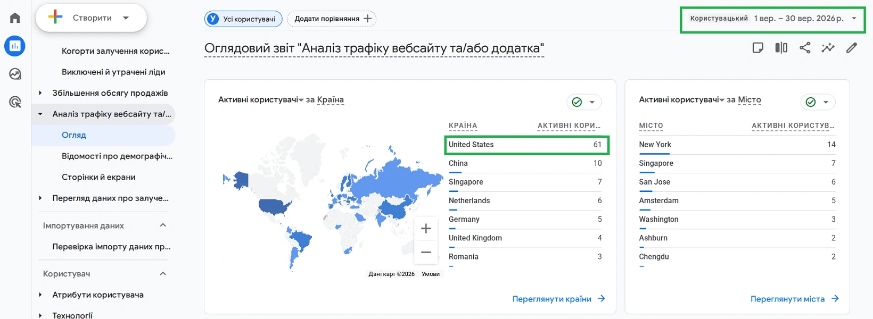Click the United States on the map
The width and height of the screenshot is (873, 319).
(x=274, y=206)
